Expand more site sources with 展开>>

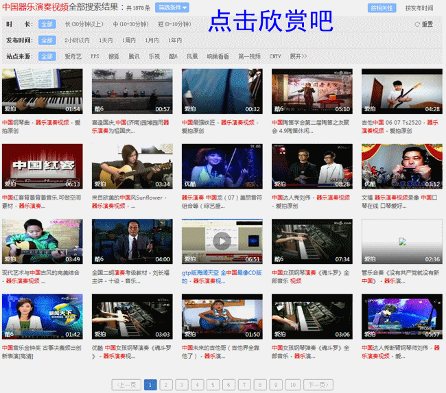coord(298,56)
